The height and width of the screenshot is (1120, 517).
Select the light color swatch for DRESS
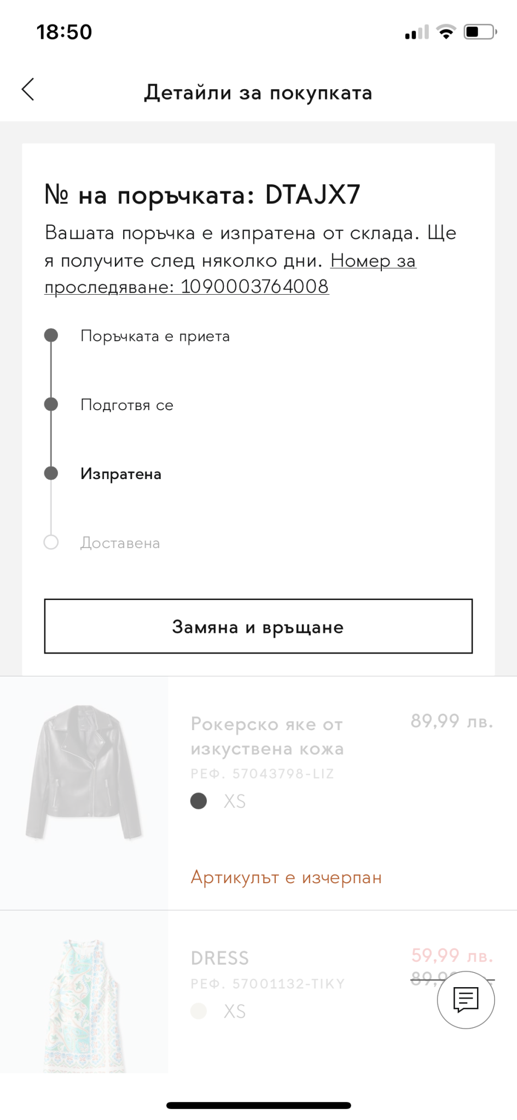(x=199, y=1011)
